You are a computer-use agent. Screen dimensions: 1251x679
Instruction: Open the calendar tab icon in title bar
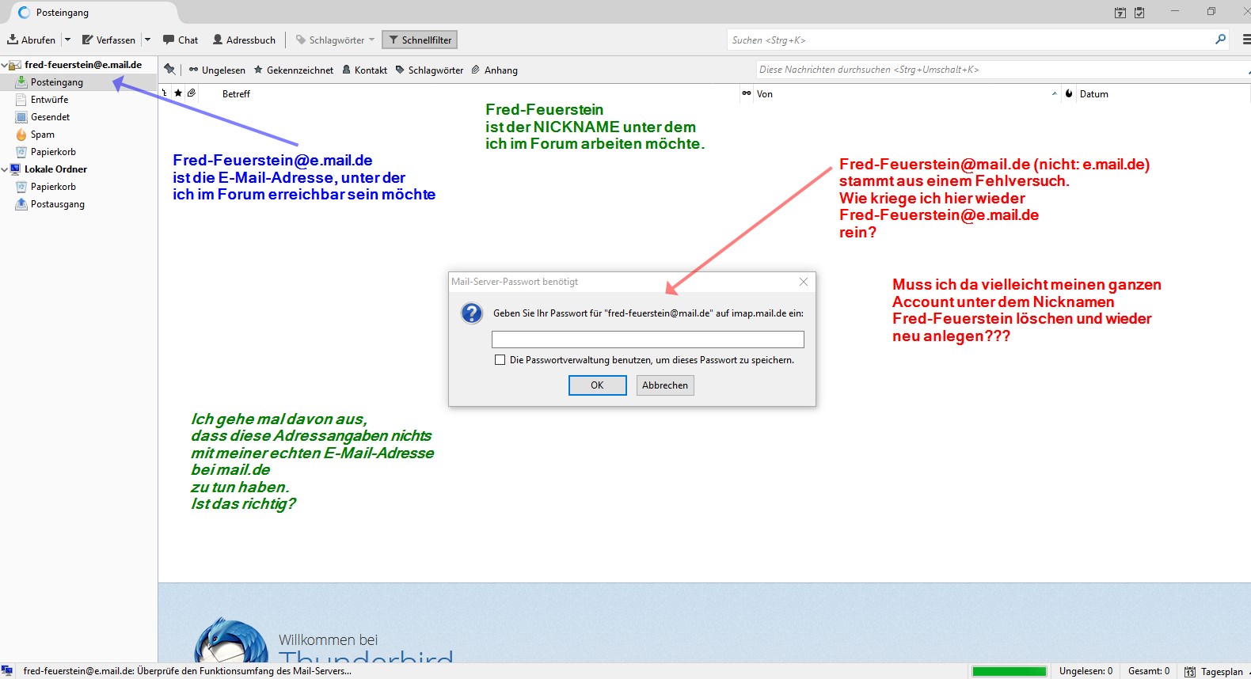1120,13
